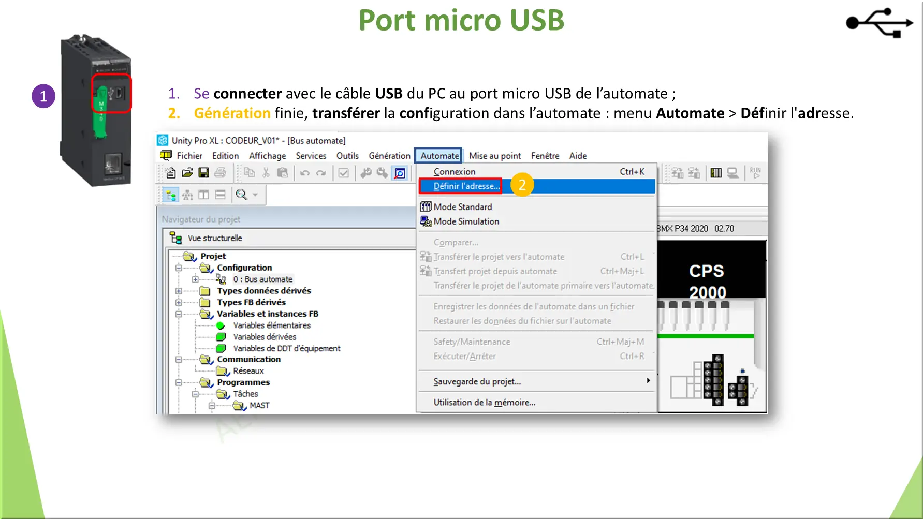Select Mode Simulation menu entry
This screenshot has width=923, height=519.
coord(466,221)
